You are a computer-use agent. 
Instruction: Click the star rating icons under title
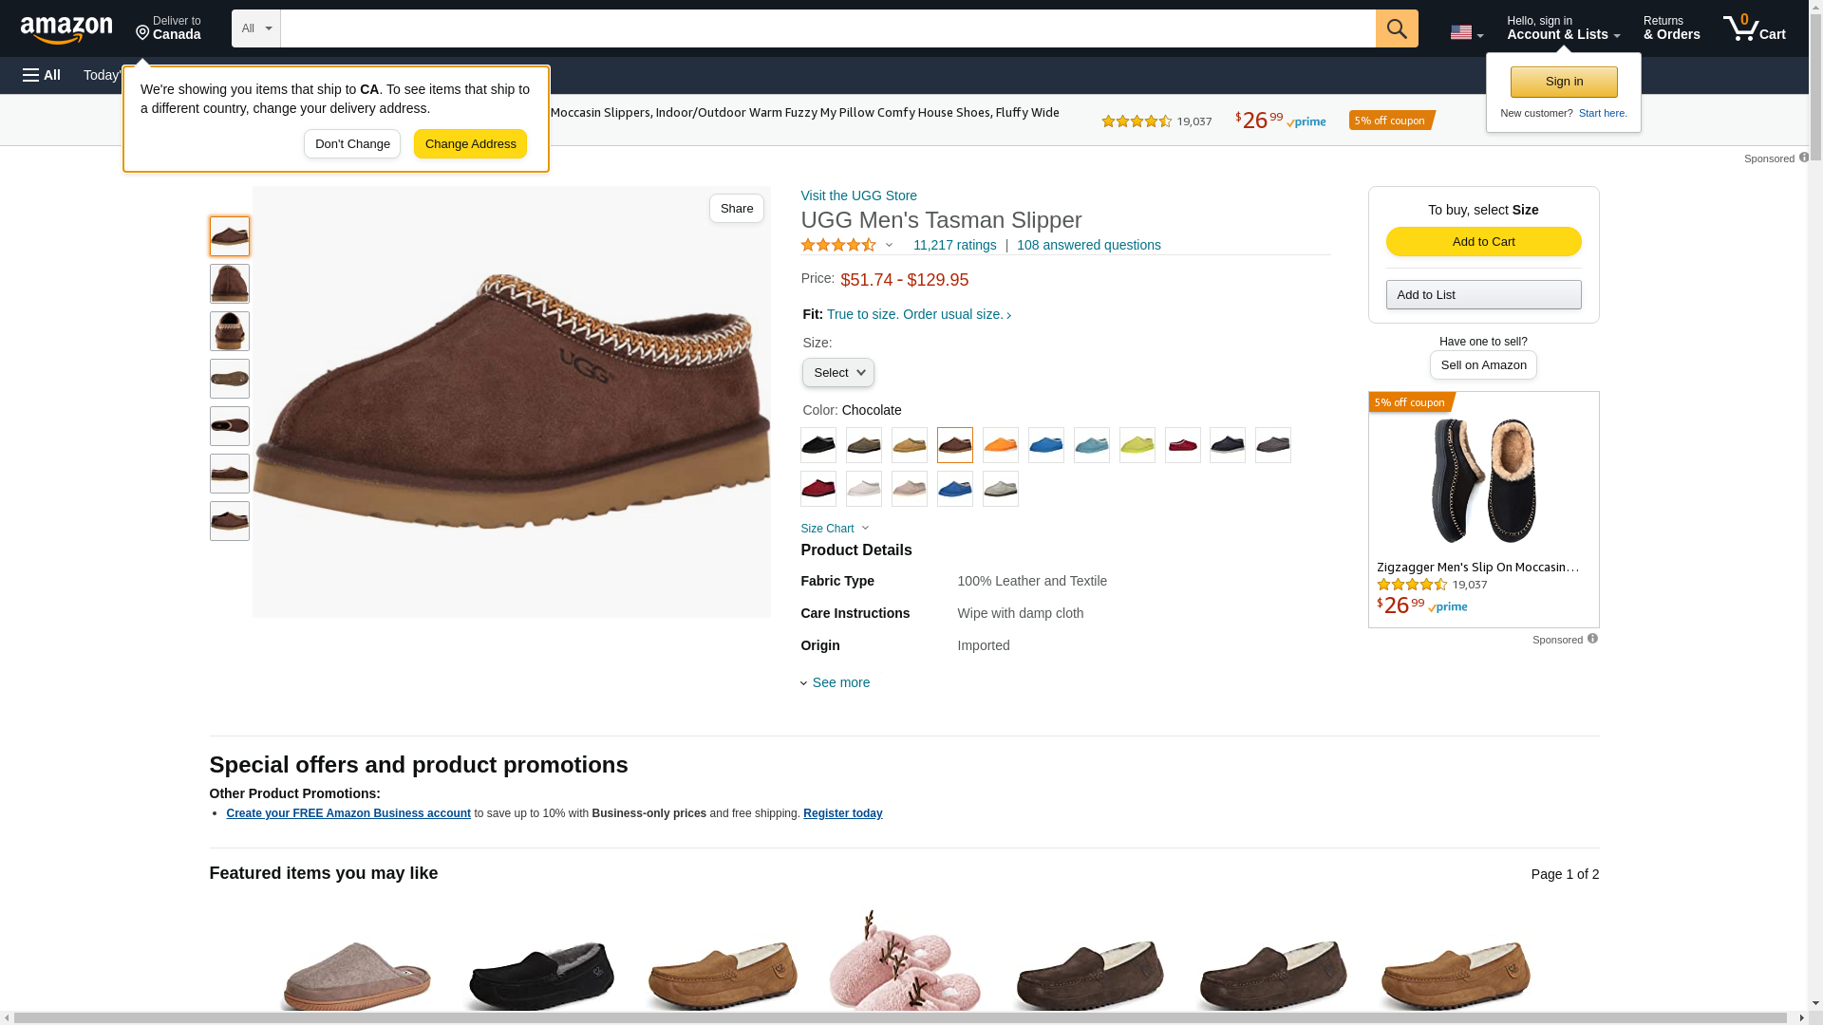click(x=838, y=245)
